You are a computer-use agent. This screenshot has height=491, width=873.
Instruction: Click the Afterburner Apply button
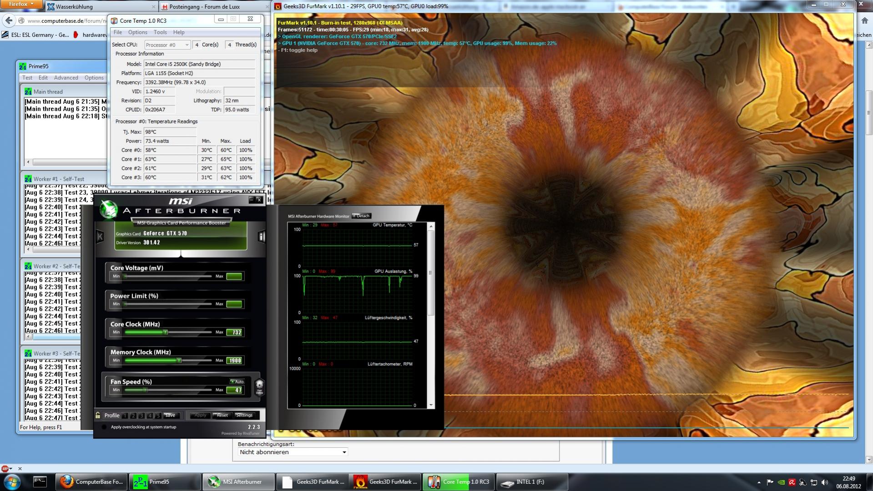point(200,415)
